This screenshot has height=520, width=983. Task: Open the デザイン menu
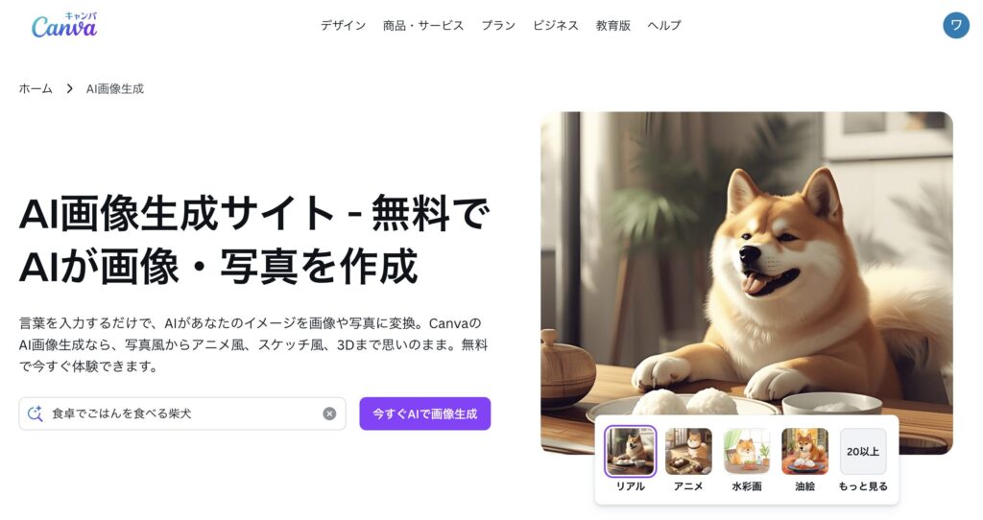pos(343,25)
